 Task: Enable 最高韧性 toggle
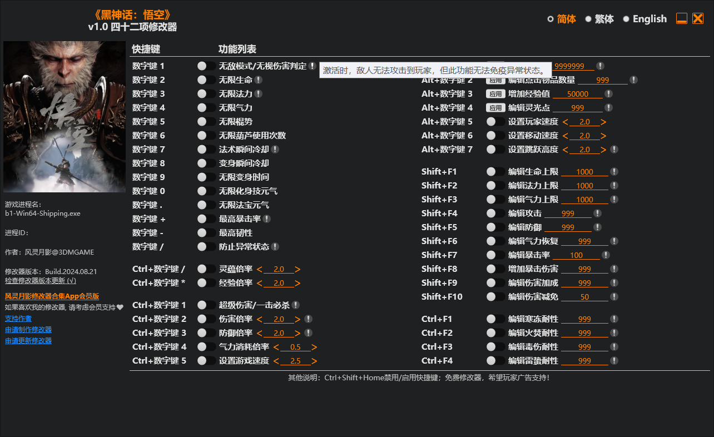coord(206,232)
